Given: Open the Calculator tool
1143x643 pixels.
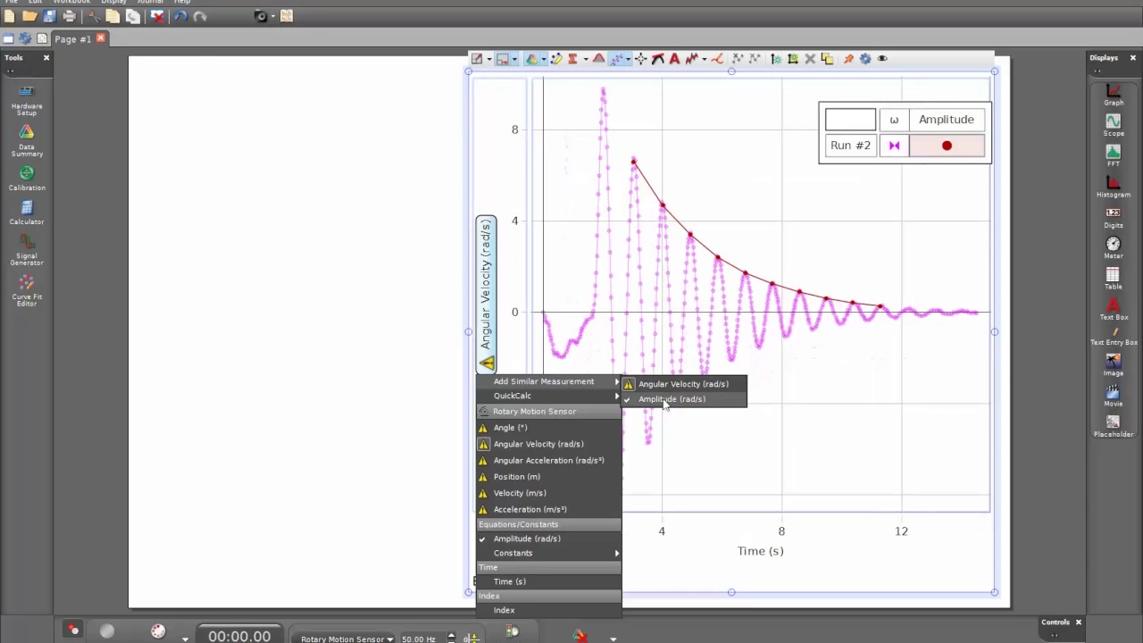Looking at the screenshot, I should (x=26, y=213).
